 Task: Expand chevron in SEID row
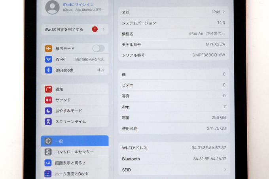(x=225, y=170)
